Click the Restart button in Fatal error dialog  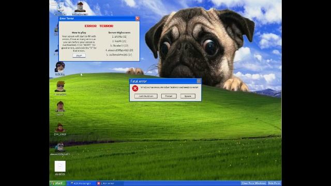pos(169,96)
